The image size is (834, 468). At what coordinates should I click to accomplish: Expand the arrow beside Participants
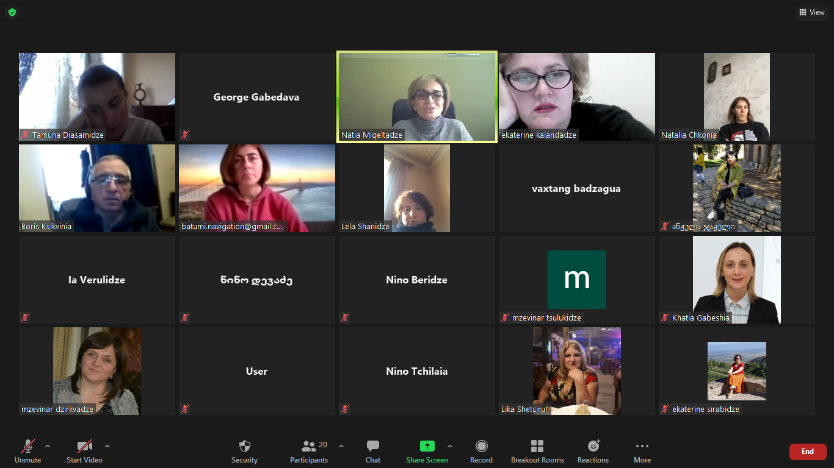(x=341, y=446)
